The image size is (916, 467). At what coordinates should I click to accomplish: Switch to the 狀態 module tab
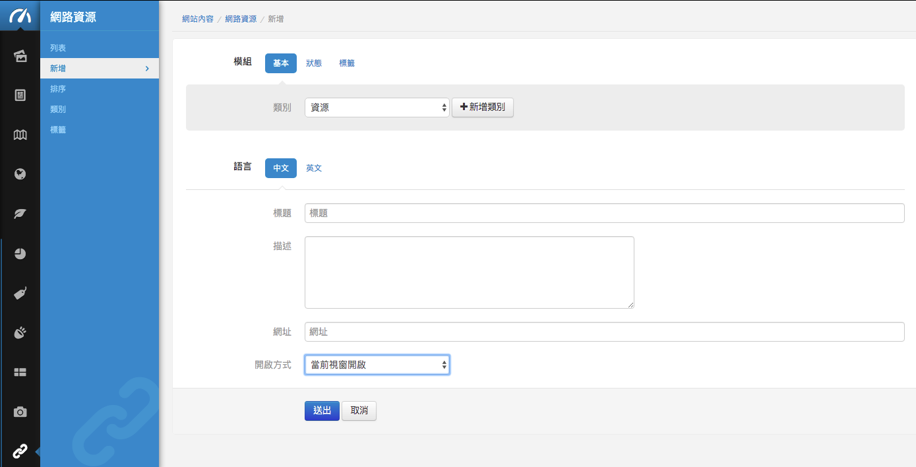[x=314, y=63]
